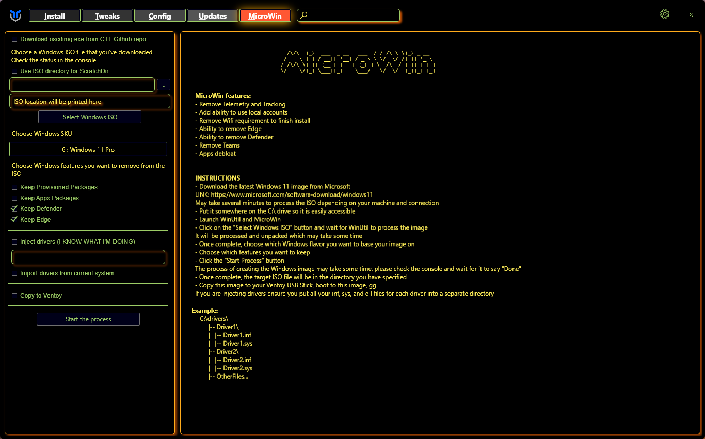Image resolution: width=705 pixels, height=439 pixels.
Task: Click the ISO path browse button
Action: pos(163,85)
